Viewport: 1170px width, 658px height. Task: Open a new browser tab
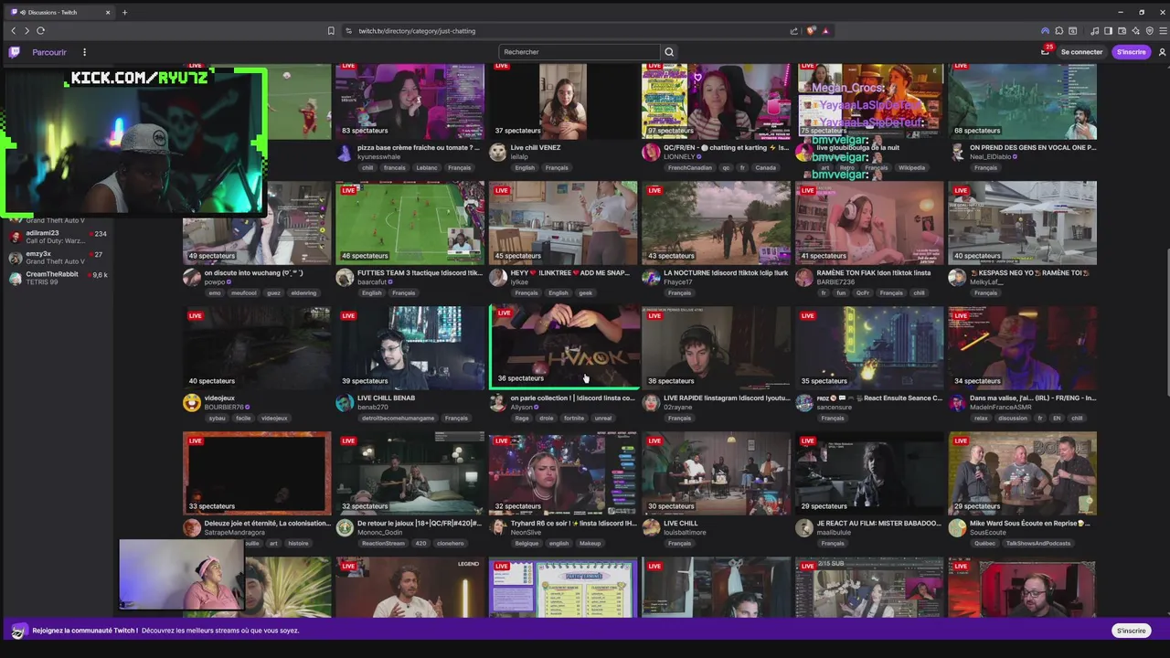[x=124, y=12]
